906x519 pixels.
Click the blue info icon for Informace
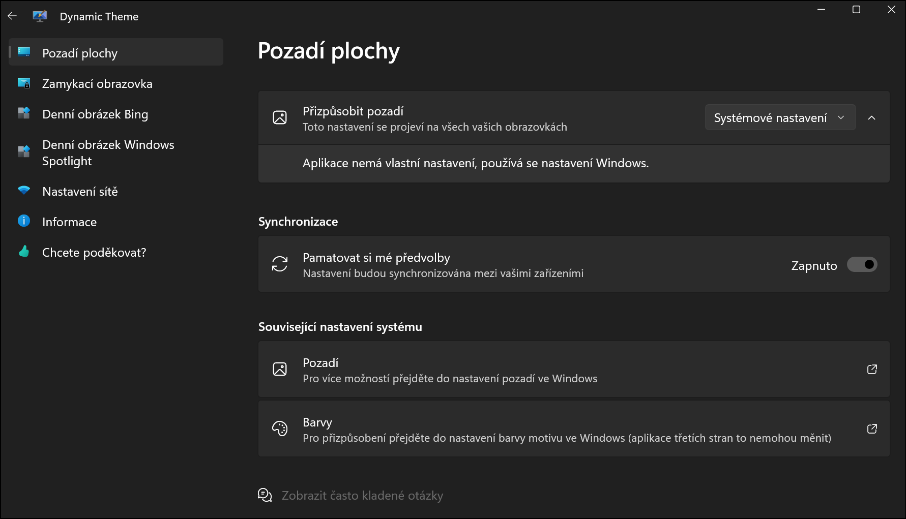24,221
